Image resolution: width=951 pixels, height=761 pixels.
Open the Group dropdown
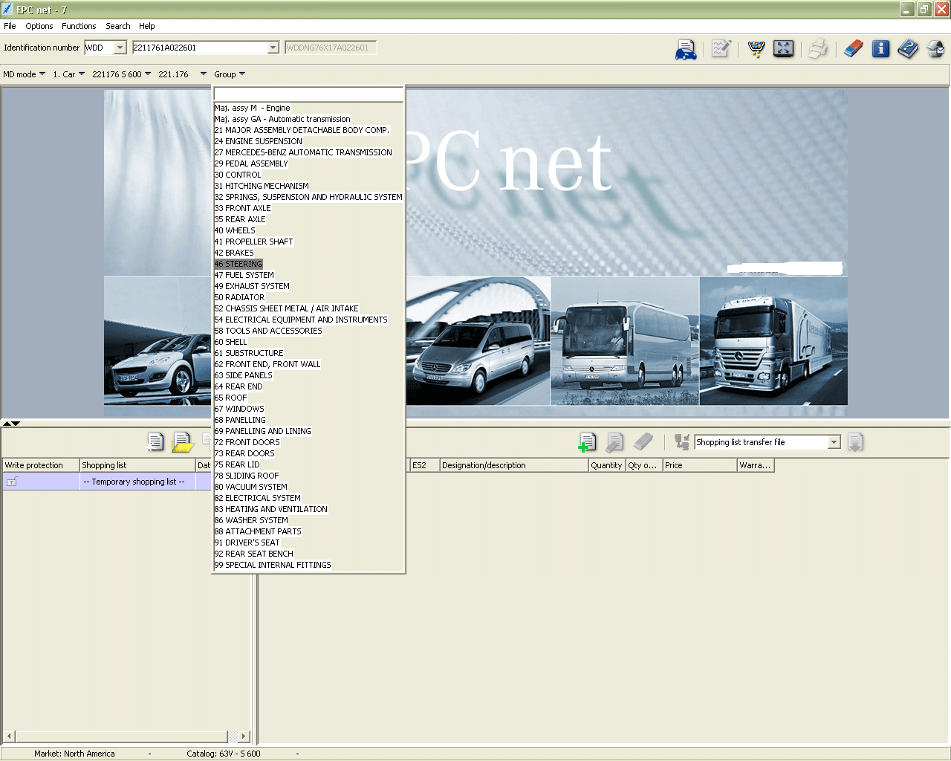coord(230,74)
